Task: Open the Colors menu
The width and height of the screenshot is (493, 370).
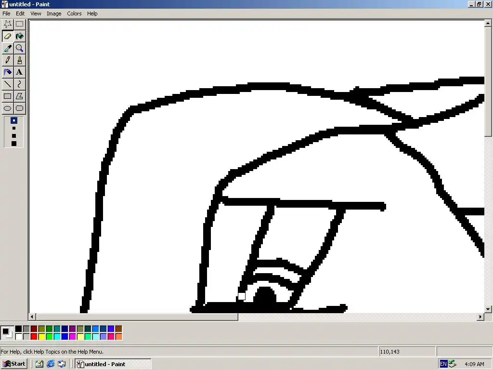Action: (x=74, y=13)
